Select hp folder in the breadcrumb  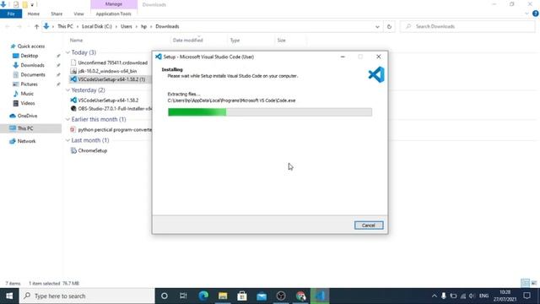tap(143, 26)
